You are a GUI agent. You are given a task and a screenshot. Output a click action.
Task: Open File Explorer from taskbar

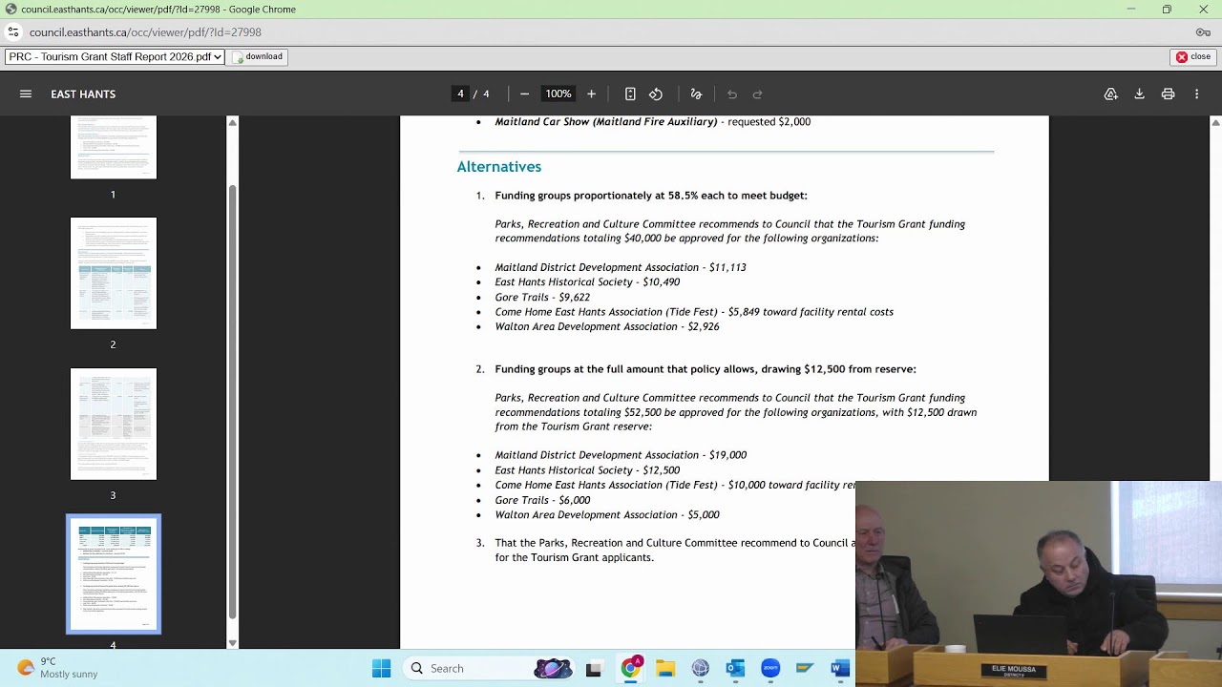tap(665, 668)
